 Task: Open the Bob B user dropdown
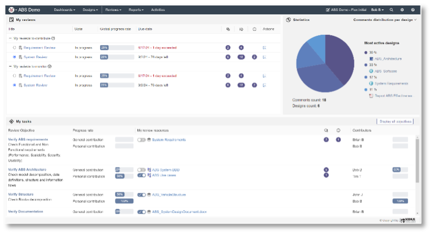point(377,9)
